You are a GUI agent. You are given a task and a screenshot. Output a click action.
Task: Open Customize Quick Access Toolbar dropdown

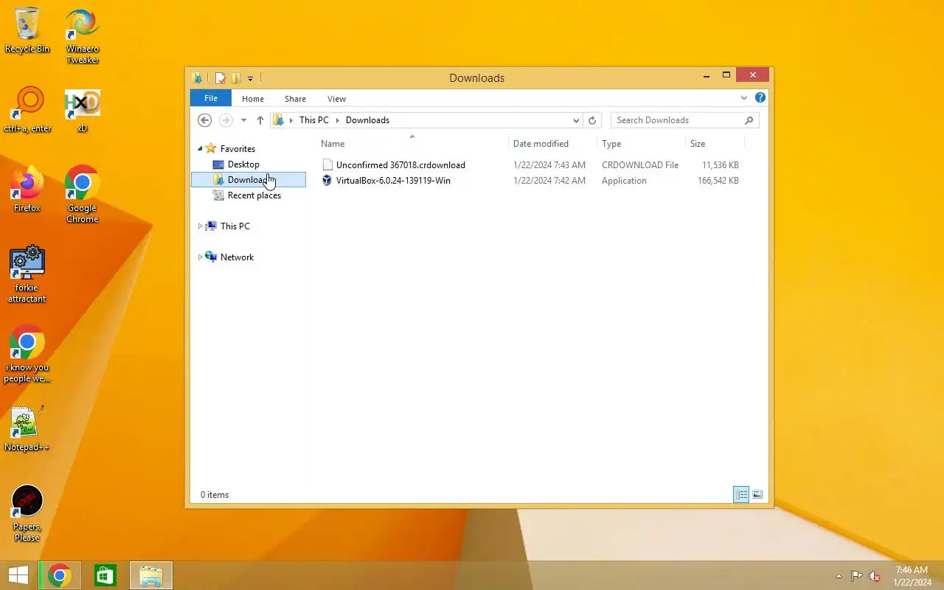[x=251, y=78]
